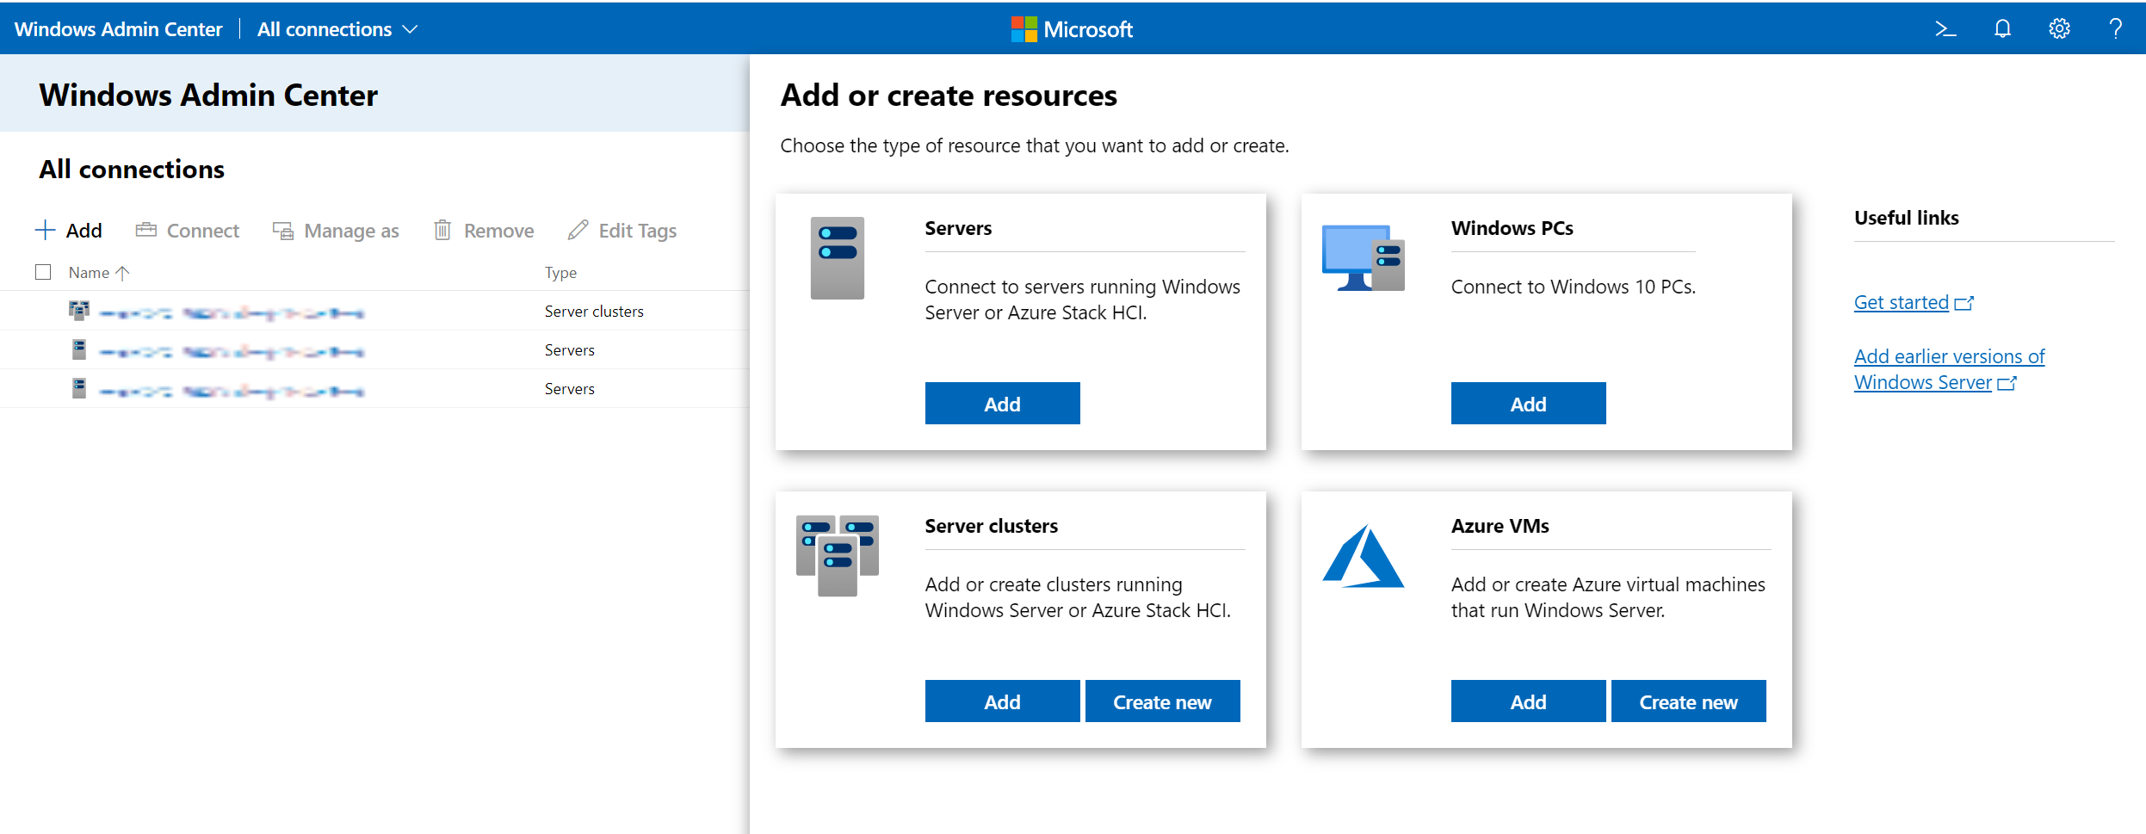Click Add in the Server clusters card
Image resolution: width=2146 pixels, height=834 pixels.
point(1002,701)
